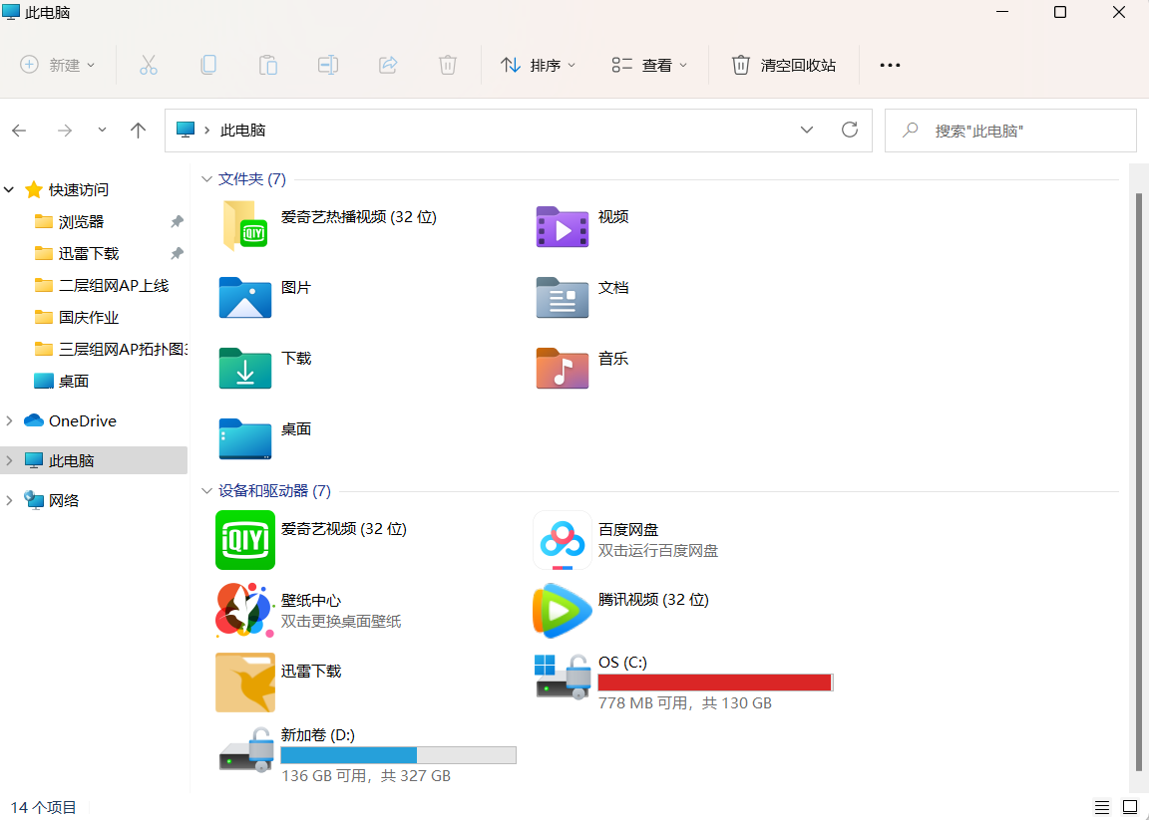Select the 新加卷 (D:) drive icon
Viewport: 1149px width, 820px height.
[246, 749]
